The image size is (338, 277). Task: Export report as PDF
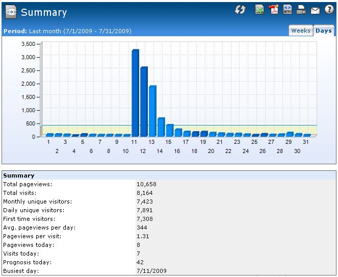[274, 10]
